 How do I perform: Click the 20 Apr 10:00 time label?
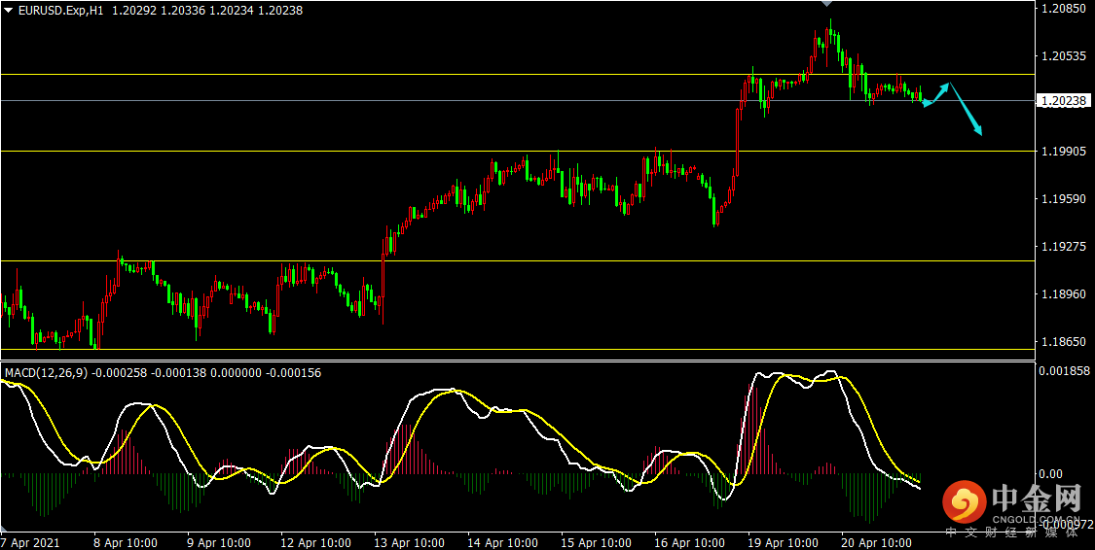point(877,542)
